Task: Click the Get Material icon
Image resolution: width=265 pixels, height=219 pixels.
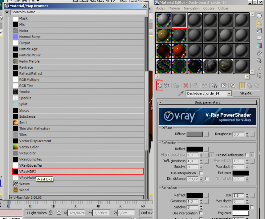Action: [160, 85]
